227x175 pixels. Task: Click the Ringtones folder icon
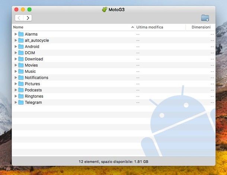point(21,96)
